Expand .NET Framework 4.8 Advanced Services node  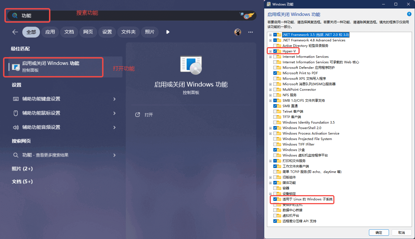pos(270,40)
